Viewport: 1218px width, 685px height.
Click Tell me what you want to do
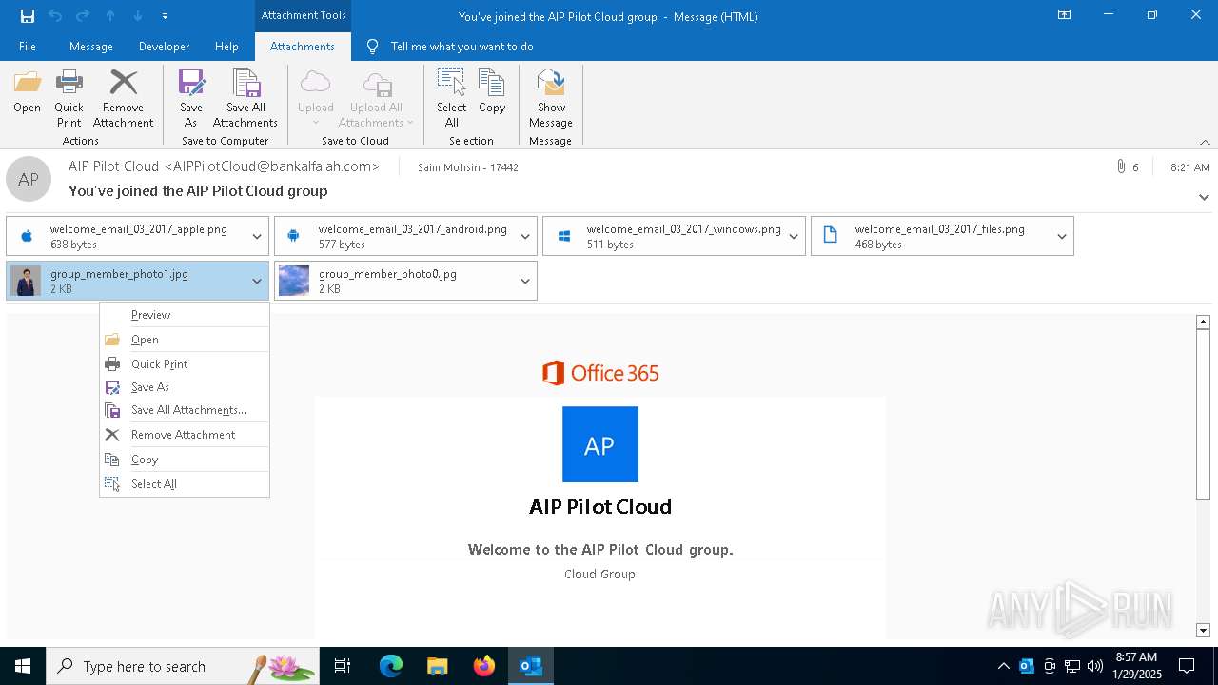(x=450, y=46)
